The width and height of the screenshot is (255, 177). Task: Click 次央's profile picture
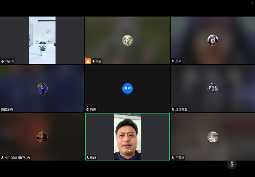[x=213, y=40]
